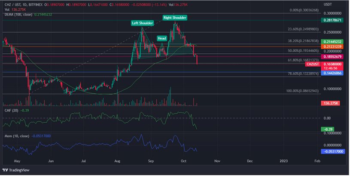
Task: Select the Head annotation label
Action: coord(162,38)
